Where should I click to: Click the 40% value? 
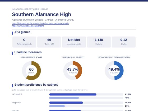tap(127, 98)
